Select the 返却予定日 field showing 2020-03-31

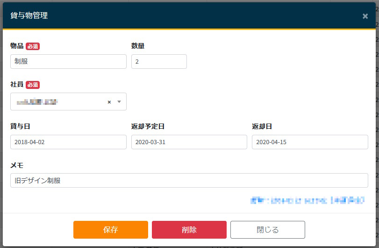189,142
